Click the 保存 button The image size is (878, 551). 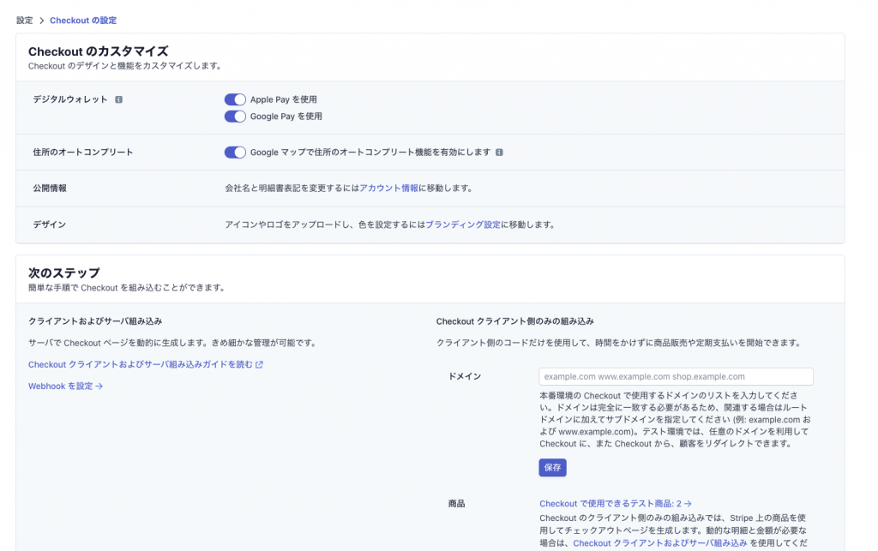(553, 468)
